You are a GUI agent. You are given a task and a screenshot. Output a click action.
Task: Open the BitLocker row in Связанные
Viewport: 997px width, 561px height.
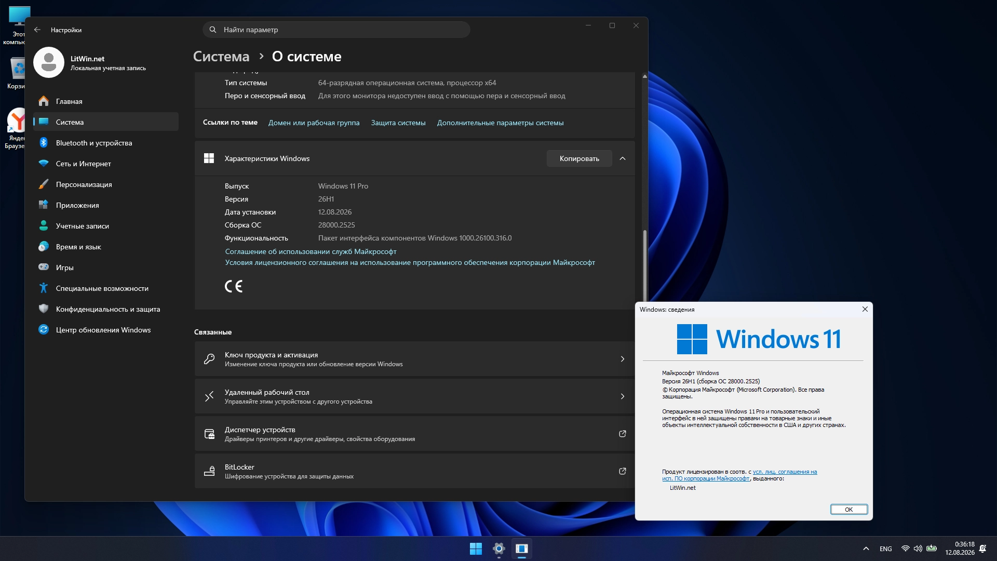(x=414, y=471)
